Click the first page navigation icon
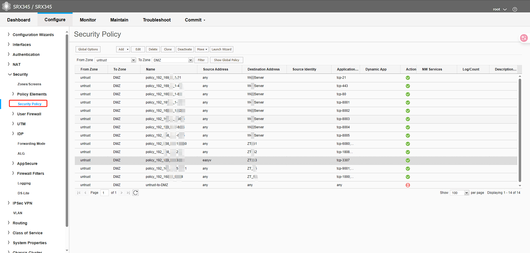The height and width of the screenshot is (253, 530). (x=79, y=193)
